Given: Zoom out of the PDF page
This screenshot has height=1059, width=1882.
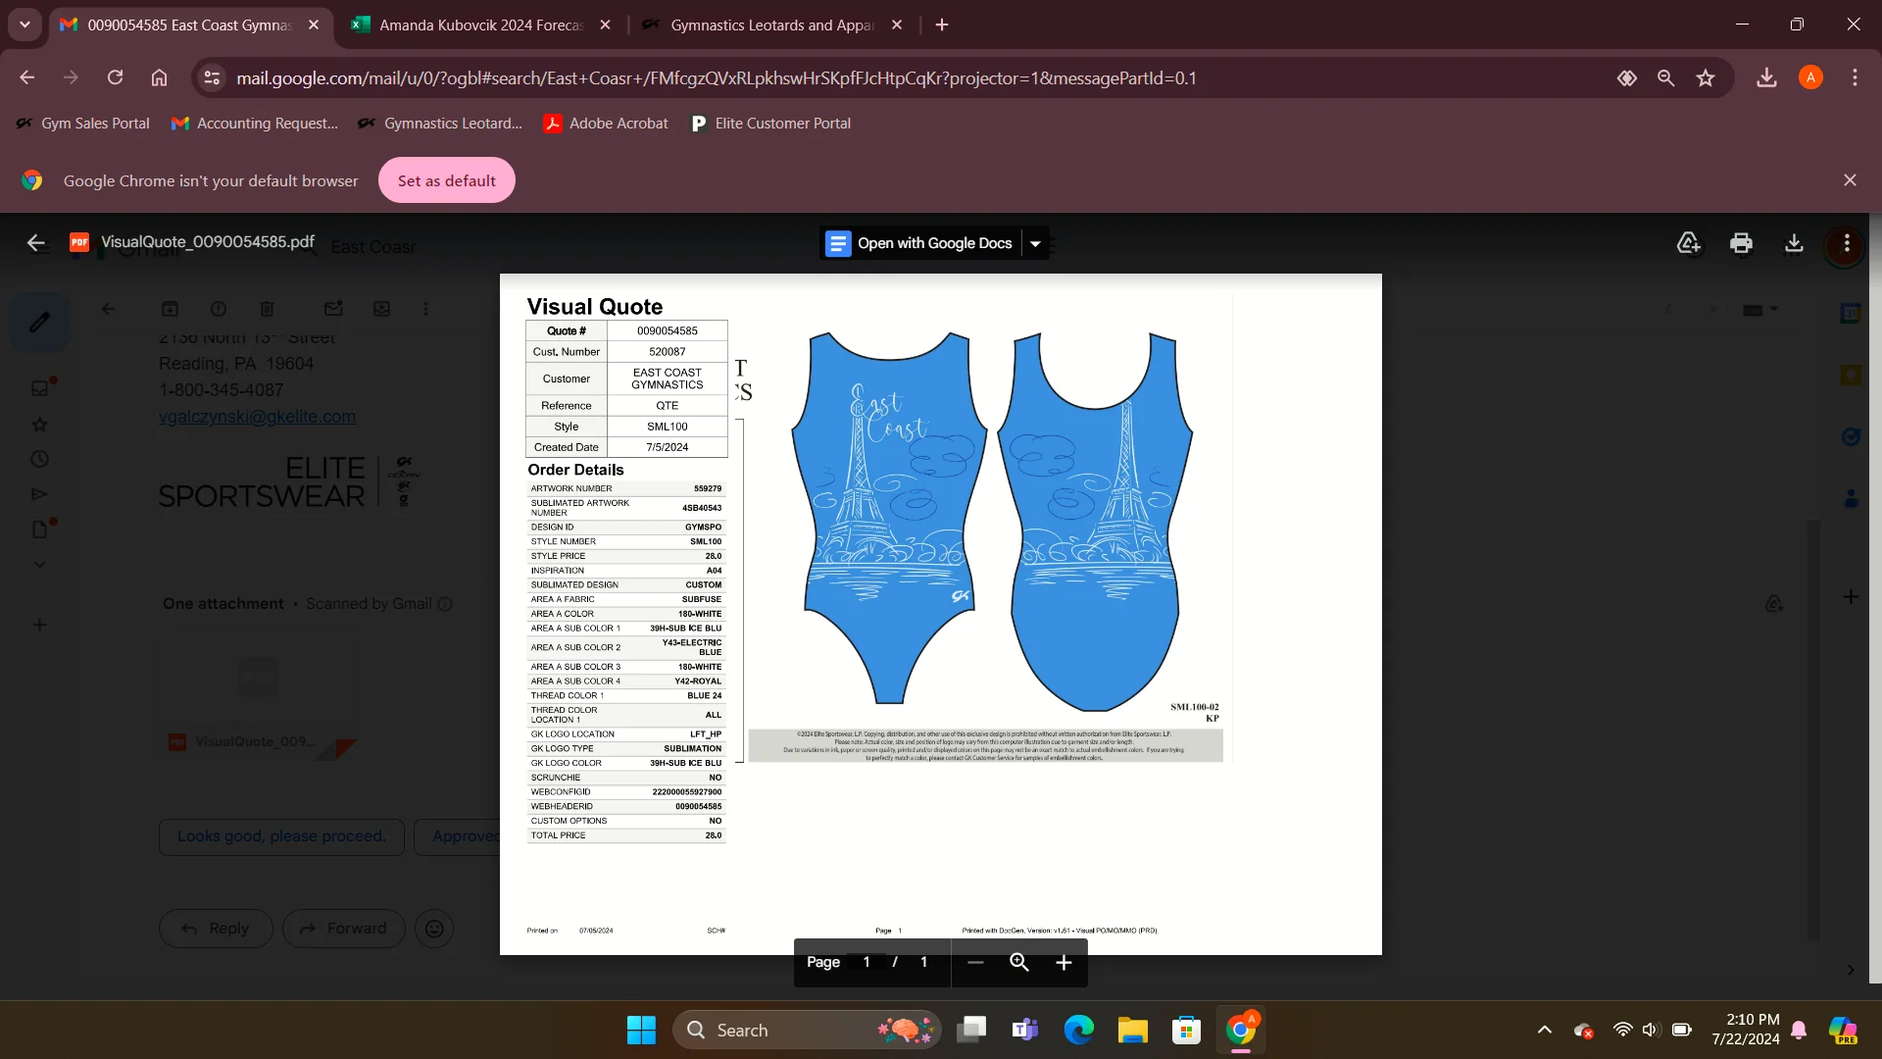Looking at the screenshot, I should pos(975,963).
